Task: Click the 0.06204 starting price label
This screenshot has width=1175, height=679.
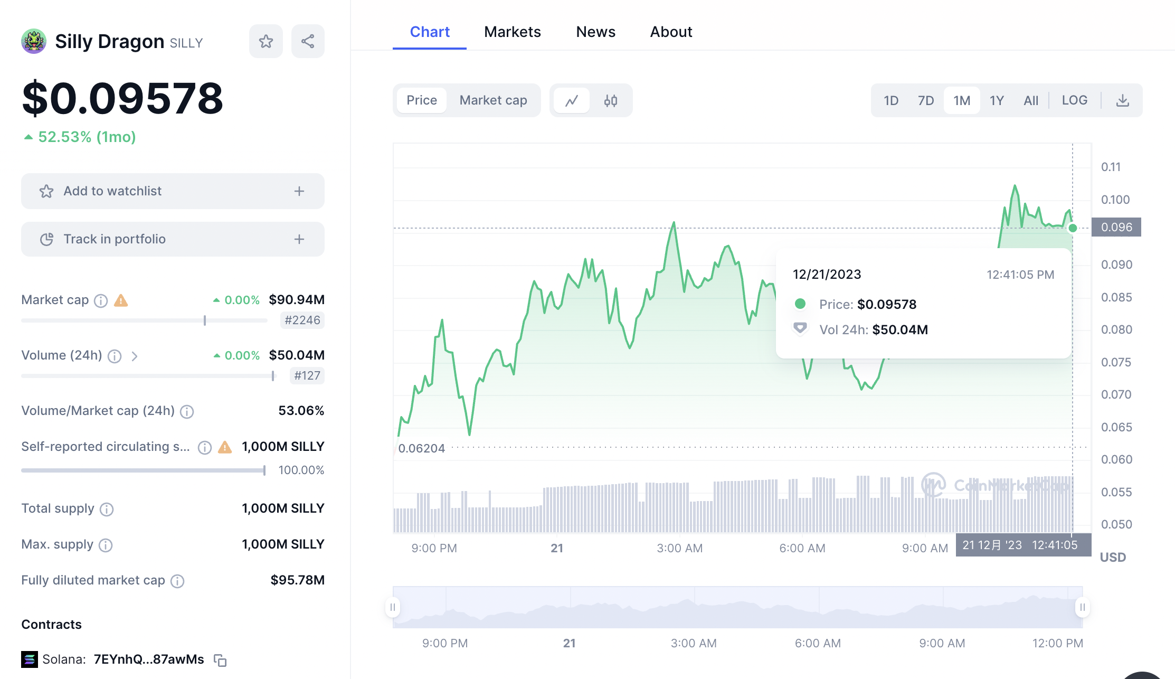Action: click(421, 449)
